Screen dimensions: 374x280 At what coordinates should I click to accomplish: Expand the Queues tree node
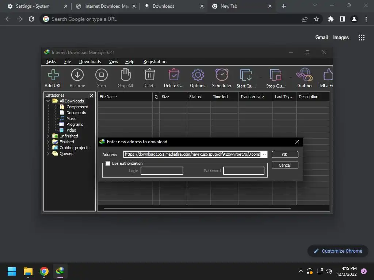click(48, 153)
